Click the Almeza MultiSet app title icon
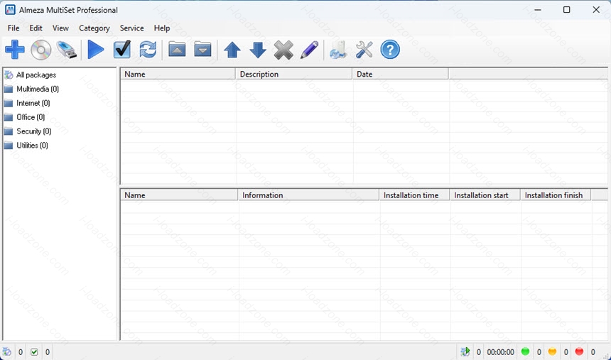Screen dimensions: 611x360 pyautogui.click(x=10, y=10)
